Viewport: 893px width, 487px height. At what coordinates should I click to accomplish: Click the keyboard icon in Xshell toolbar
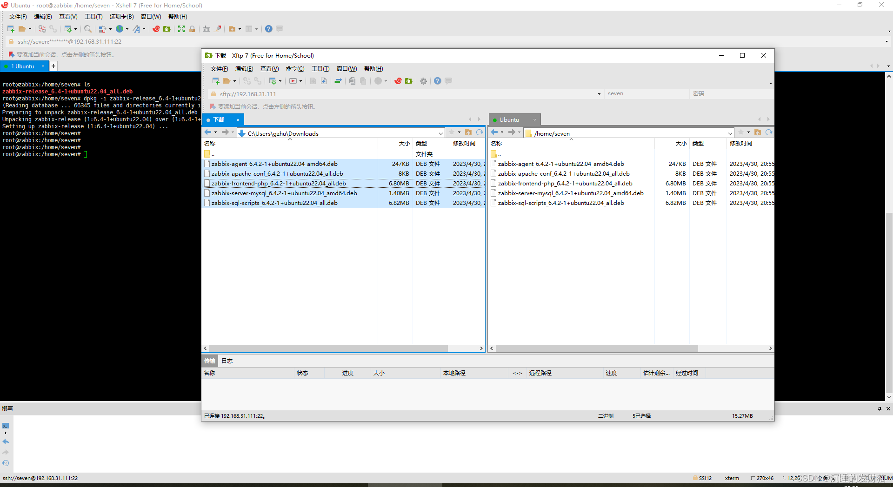click(207, 29)
